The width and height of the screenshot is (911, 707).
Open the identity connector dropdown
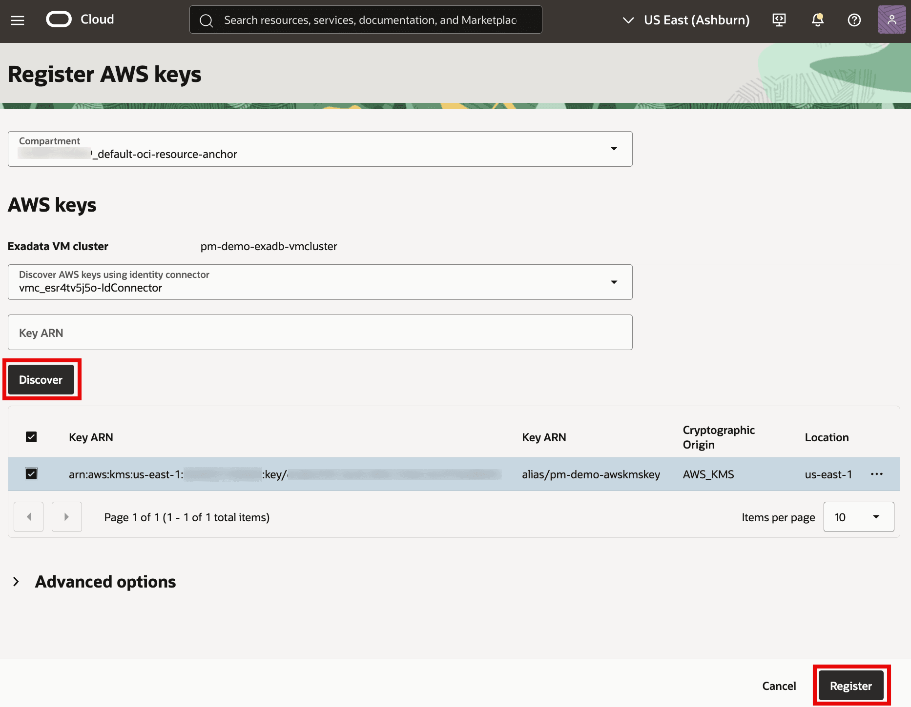[320, 282]
